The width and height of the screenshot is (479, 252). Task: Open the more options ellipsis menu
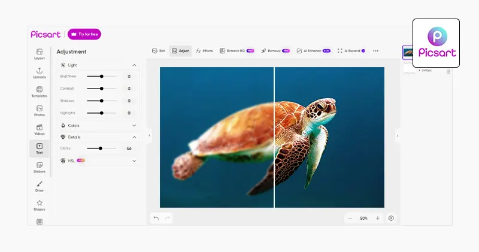click(x=376, y=51)
